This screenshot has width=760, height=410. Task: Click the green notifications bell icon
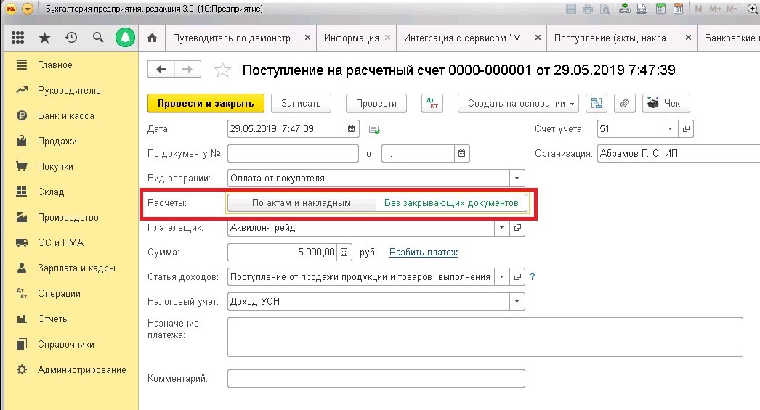pyautogui.click(x=126, y=38)
